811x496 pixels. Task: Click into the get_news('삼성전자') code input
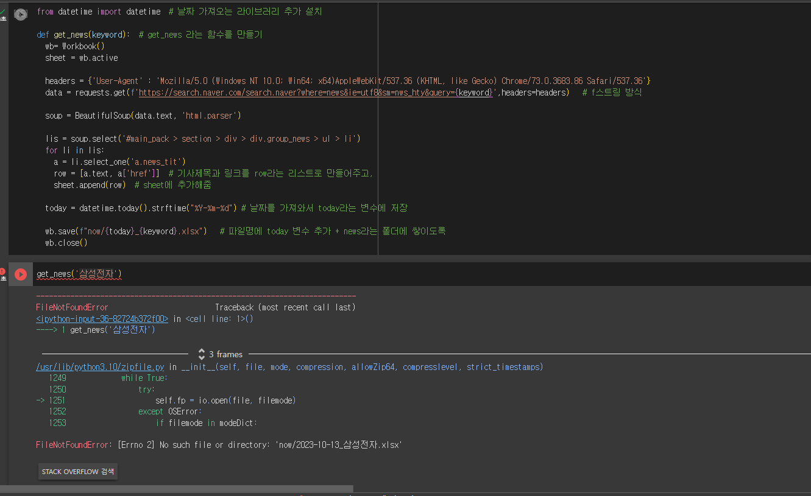pyautogui.click(x=422, y=274)
